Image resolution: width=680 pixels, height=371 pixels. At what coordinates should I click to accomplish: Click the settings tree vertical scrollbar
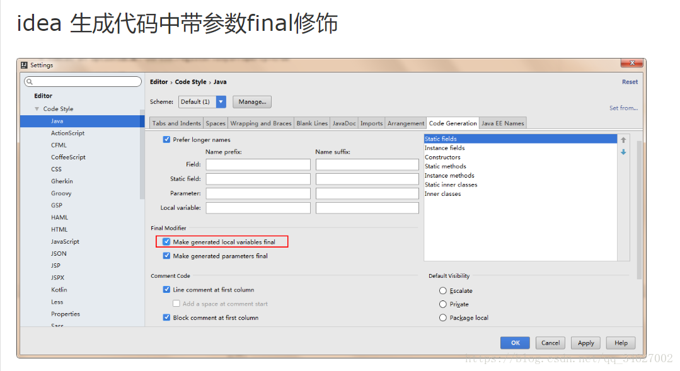click(142, 155)
